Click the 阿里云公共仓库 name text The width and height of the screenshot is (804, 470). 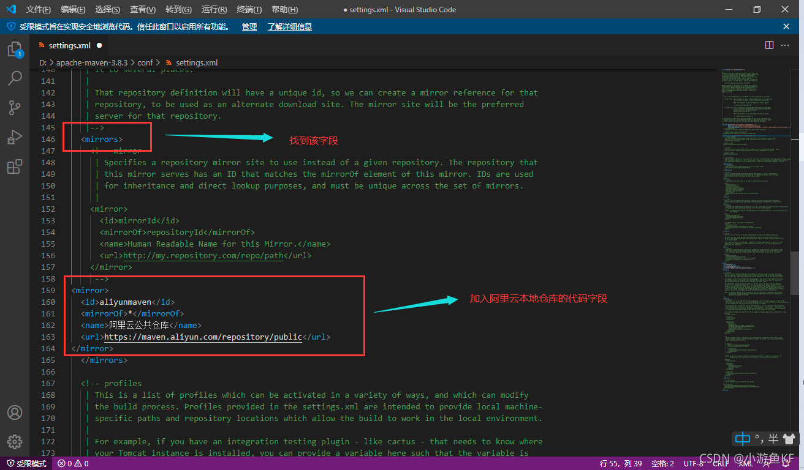click(139, 325)
